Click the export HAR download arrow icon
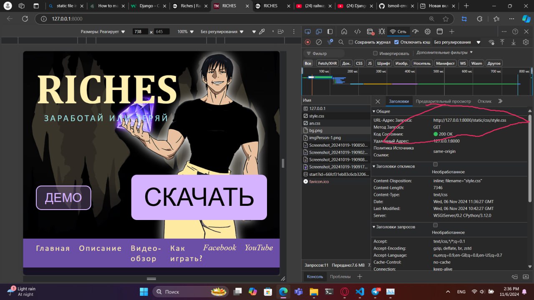Screen dimensions: 534x300 point(514,42)
